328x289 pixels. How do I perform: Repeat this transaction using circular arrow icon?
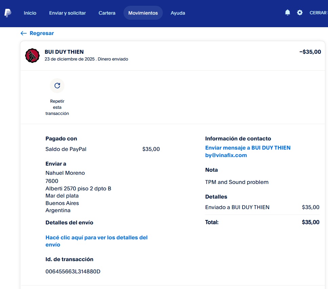coord(57,86)
